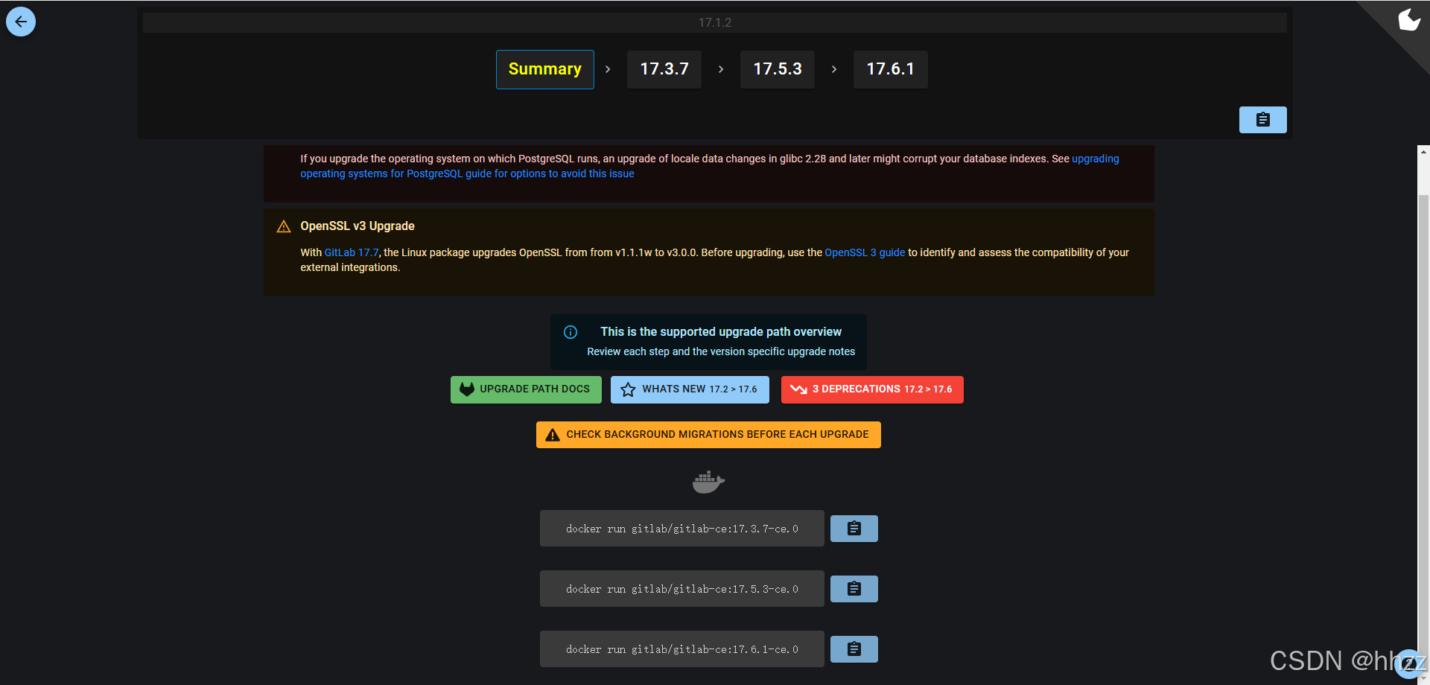This screenshot has width=1430, height=685.
Task: Open the OpenSSL 3 guide link
Action: pos(865,252)
